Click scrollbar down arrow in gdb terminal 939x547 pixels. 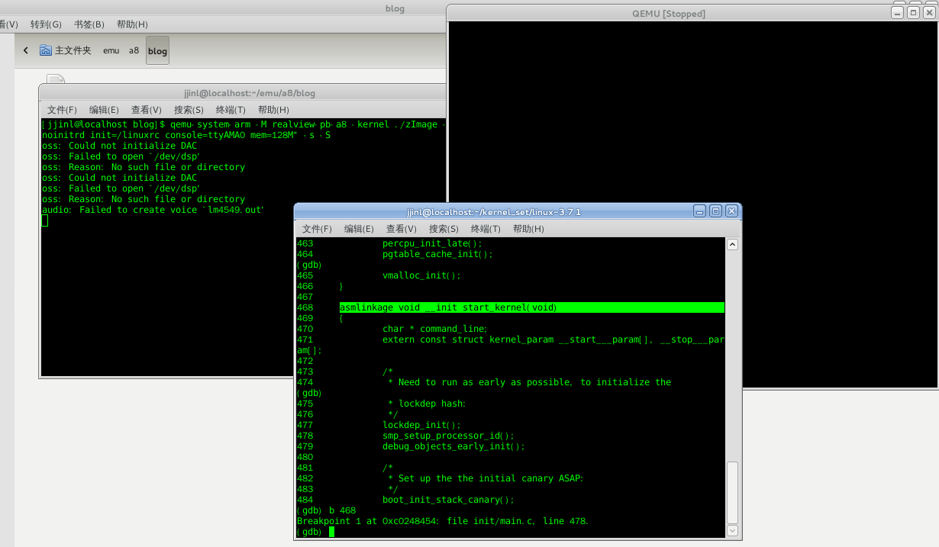(x=732, y=530)
